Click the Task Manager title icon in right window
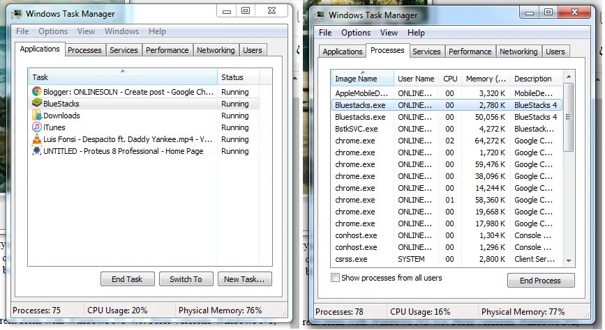This screenshot has height=330, width=605. 320,15
